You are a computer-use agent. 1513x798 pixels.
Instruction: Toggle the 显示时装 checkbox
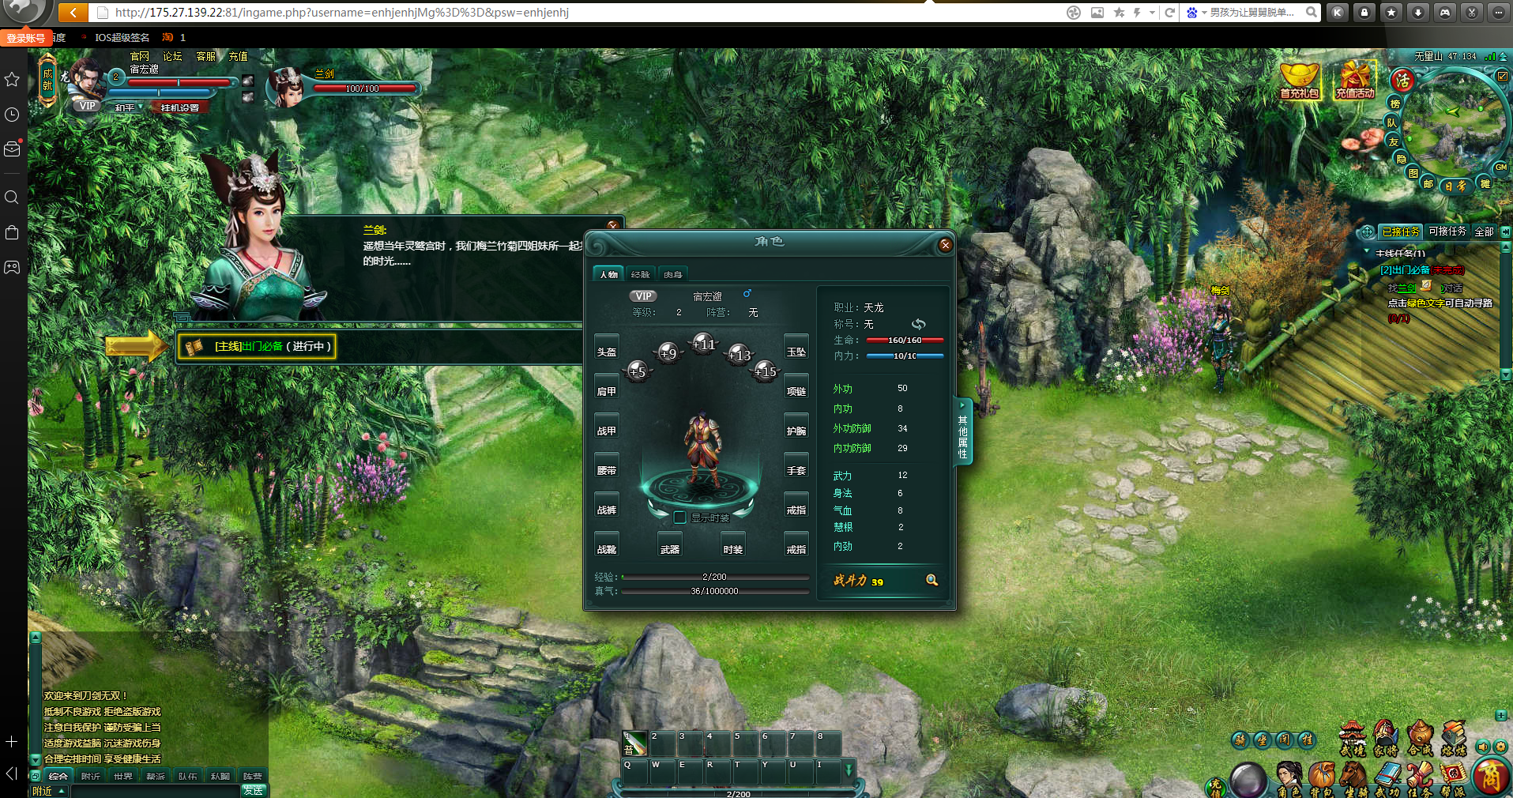click(x=679, y=518)
